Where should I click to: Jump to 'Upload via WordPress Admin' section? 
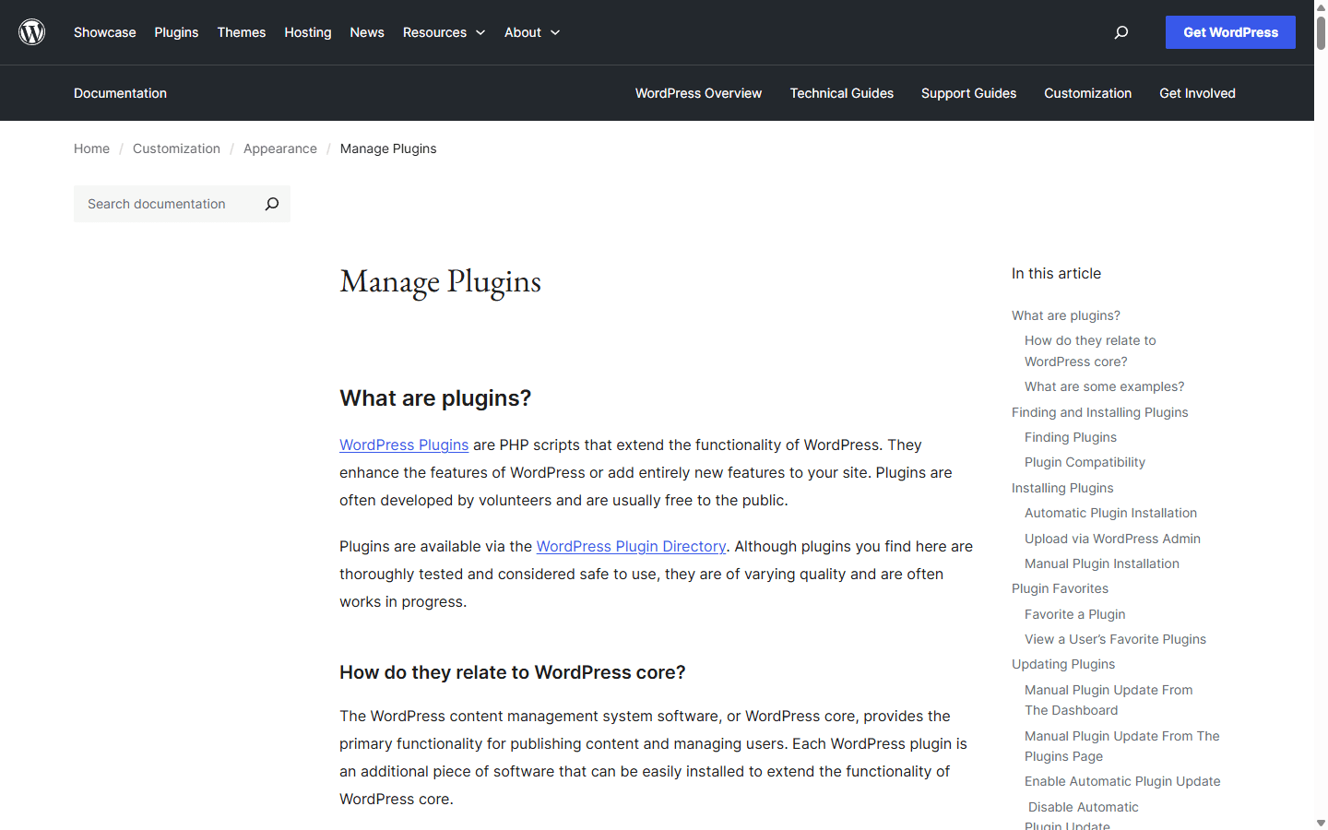tap(1112, 539)
